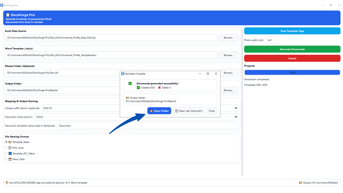This screenshot has width=343, height=193.
Task: Select the Template_001_Value naming format
Action: tap(6, 153)
